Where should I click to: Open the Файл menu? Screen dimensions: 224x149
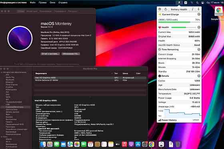tap(33, 2)
